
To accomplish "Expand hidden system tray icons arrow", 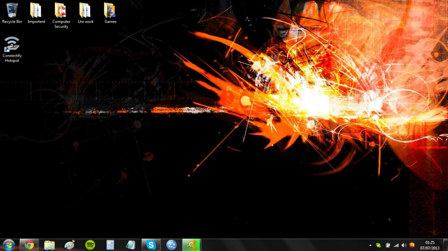I will (x=371, y=245).
